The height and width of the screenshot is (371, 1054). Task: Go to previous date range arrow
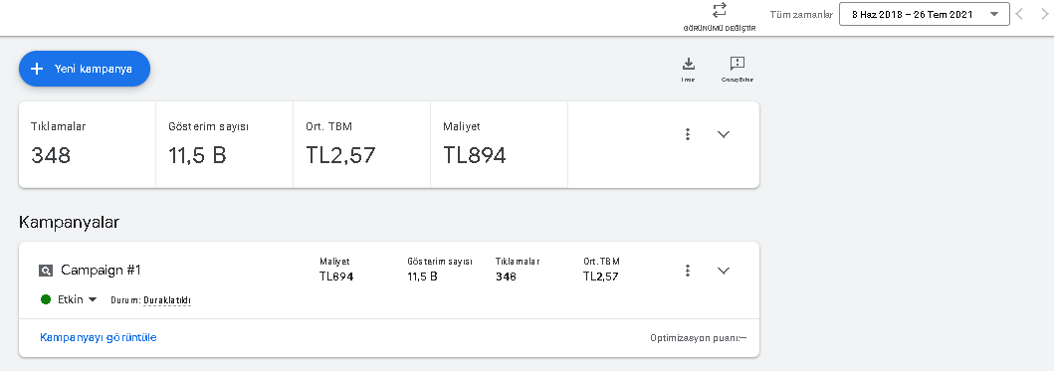1019,14
